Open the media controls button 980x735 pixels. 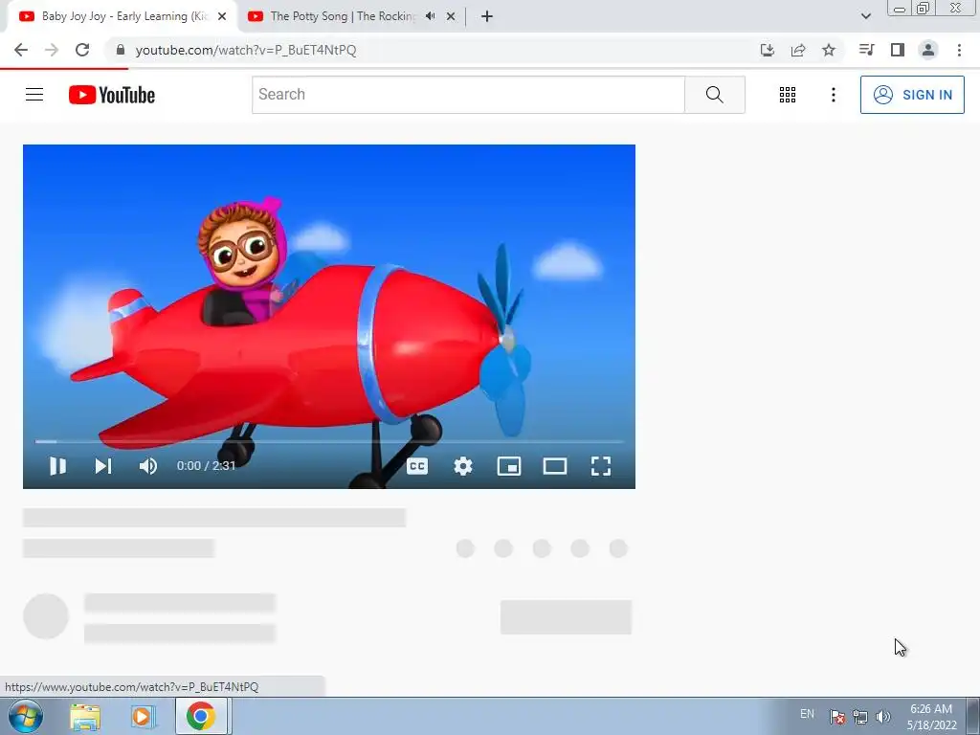tap(866, 50)
